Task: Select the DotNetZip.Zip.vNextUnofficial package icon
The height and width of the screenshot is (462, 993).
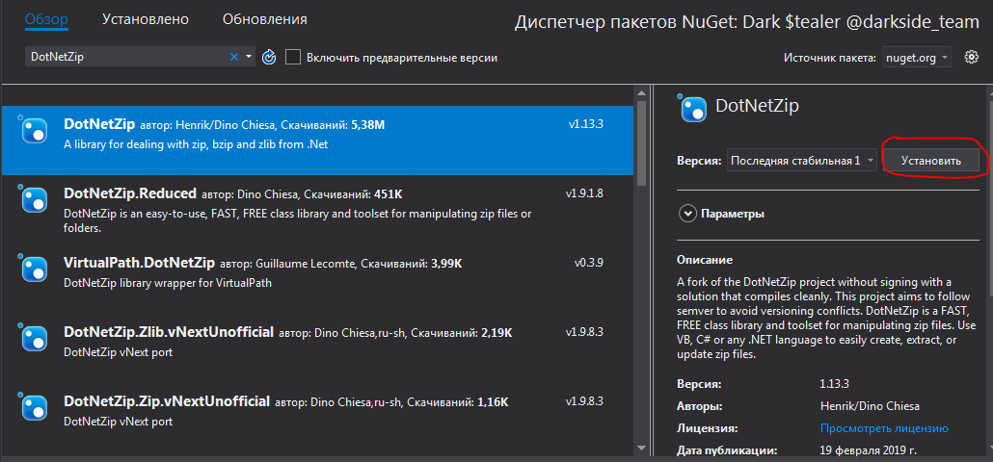Action: (x=34, y=406)
